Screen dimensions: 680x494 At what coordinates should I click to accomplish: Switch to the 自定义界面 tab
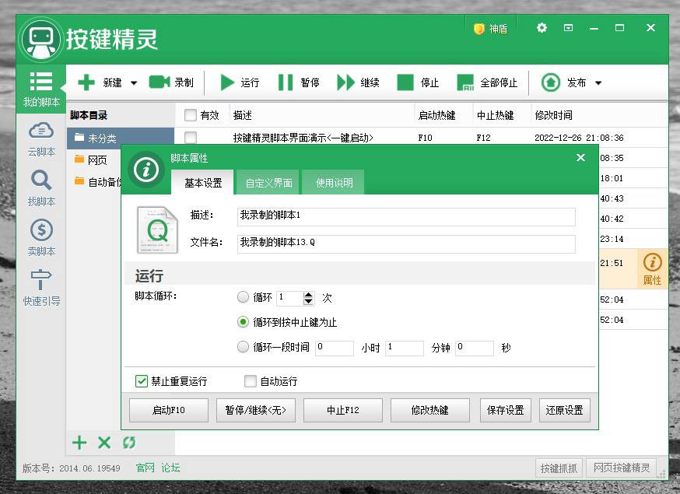tap(269, 183)
